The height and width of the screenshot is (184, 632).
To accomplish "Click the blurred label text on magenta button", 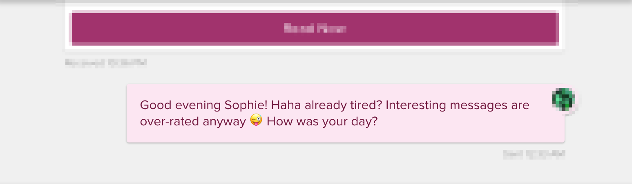I will pos(315,28).
